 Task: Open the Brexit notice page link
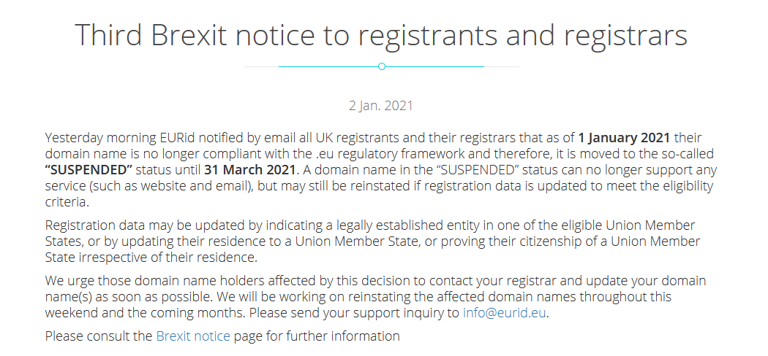pos(193,336)
